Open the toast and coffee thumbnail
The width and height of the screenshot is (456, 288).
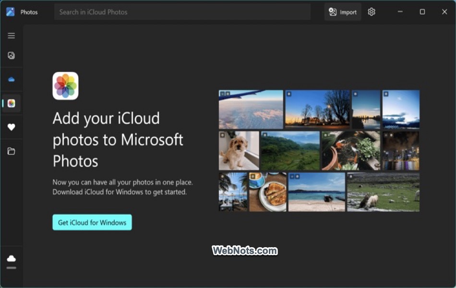coord(267,192)
